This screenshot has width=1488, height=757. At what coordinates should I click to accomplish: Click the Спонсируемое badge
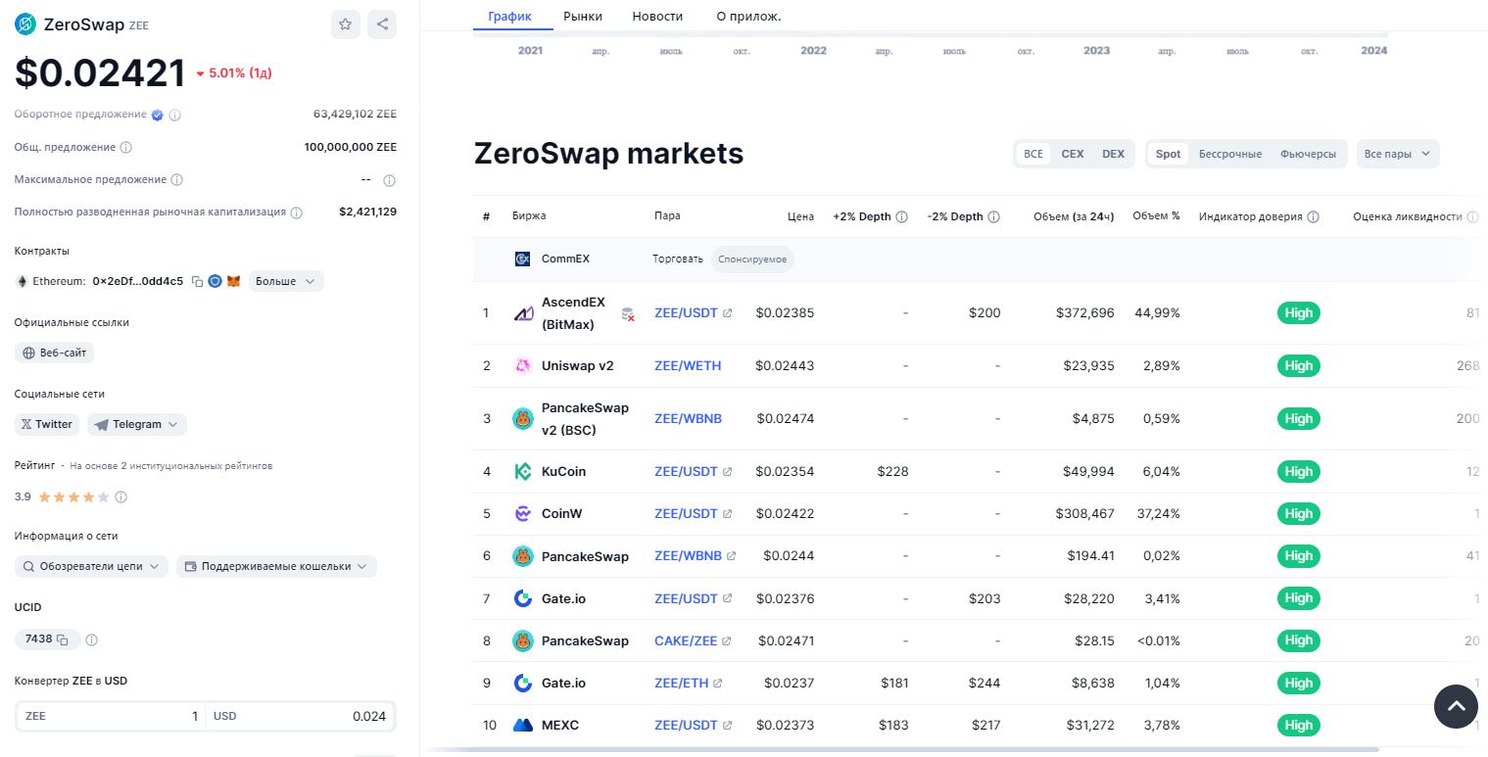point(752,259)
